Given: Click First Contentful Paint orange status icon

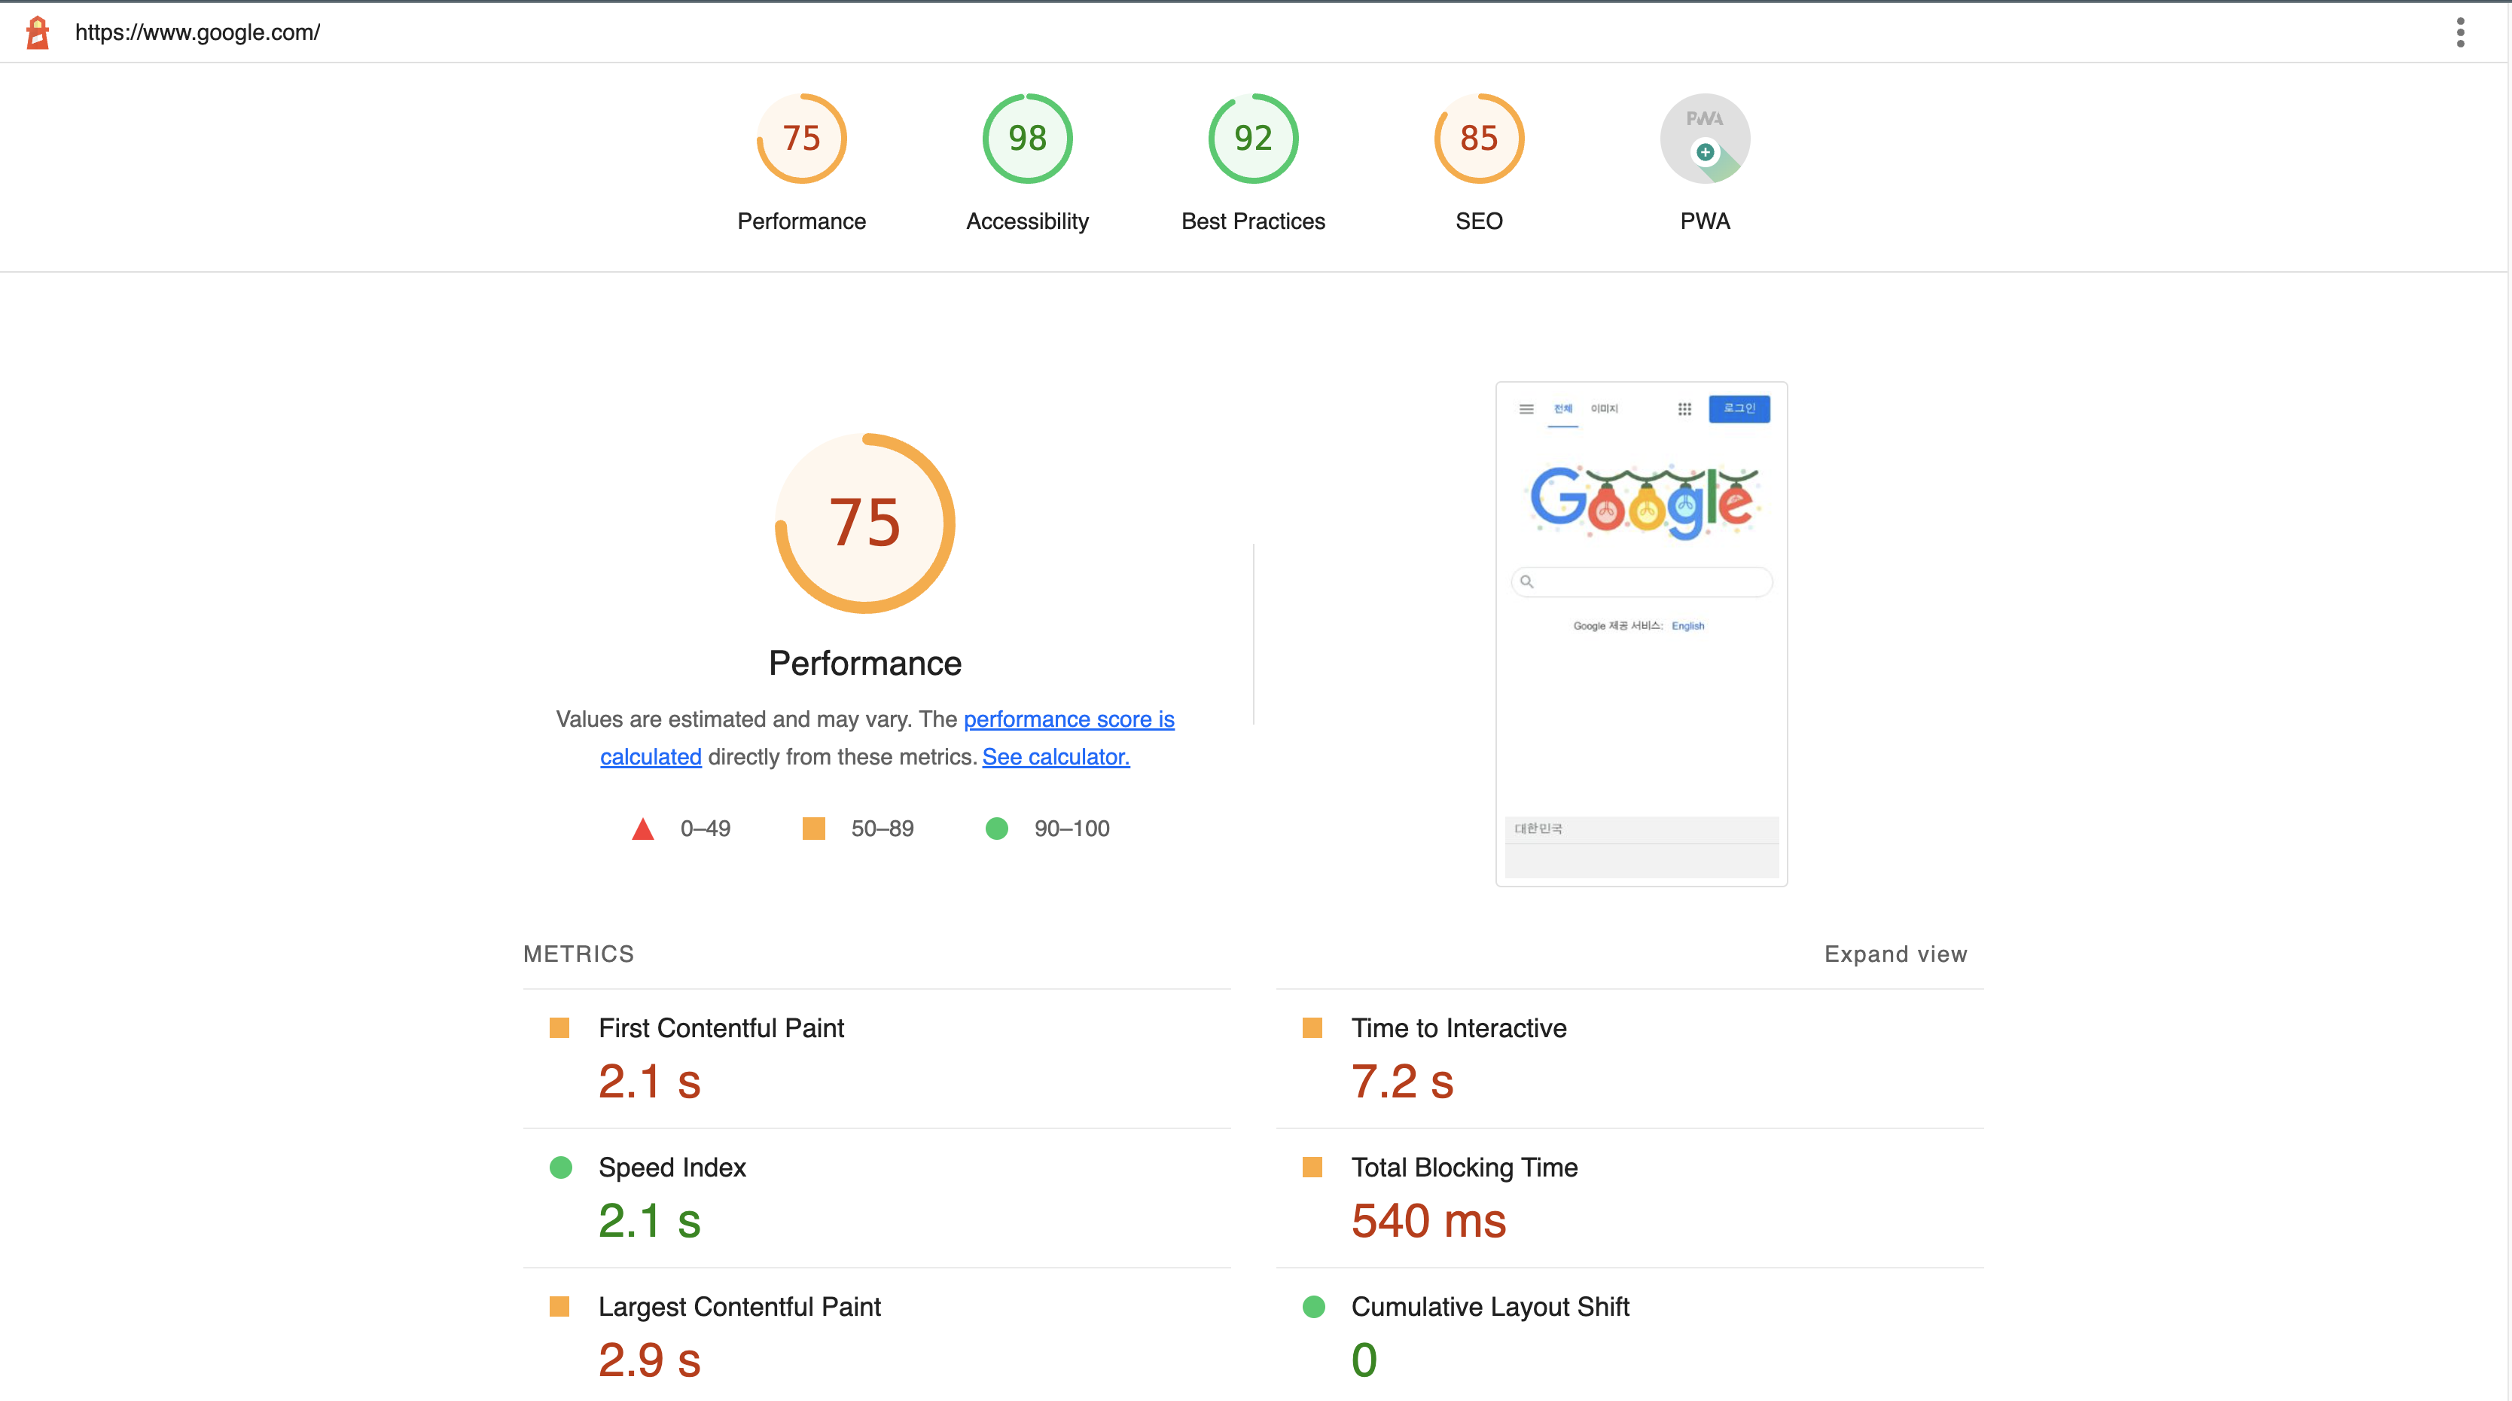Looking at the screenshot, I should 559,1027.
